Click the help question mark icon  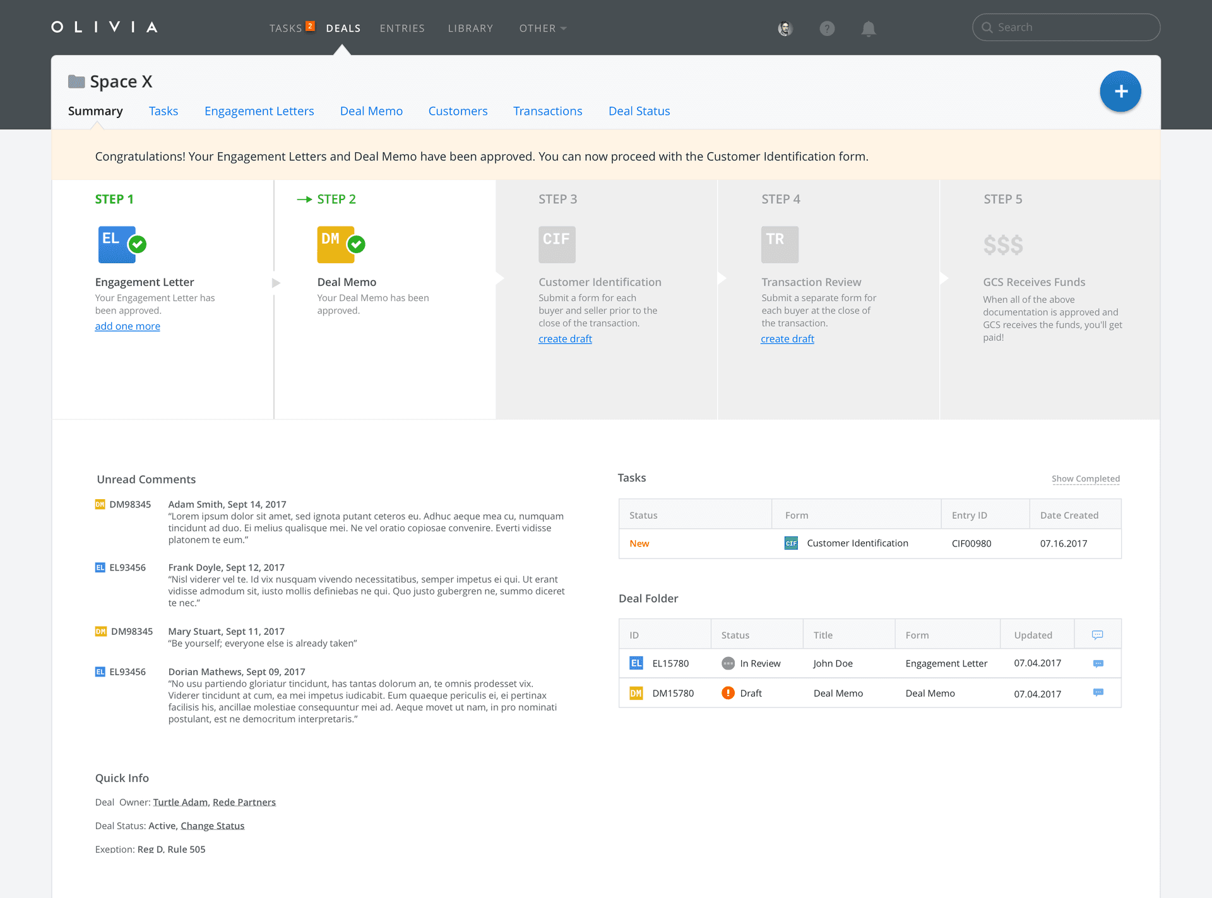point(827,28)
